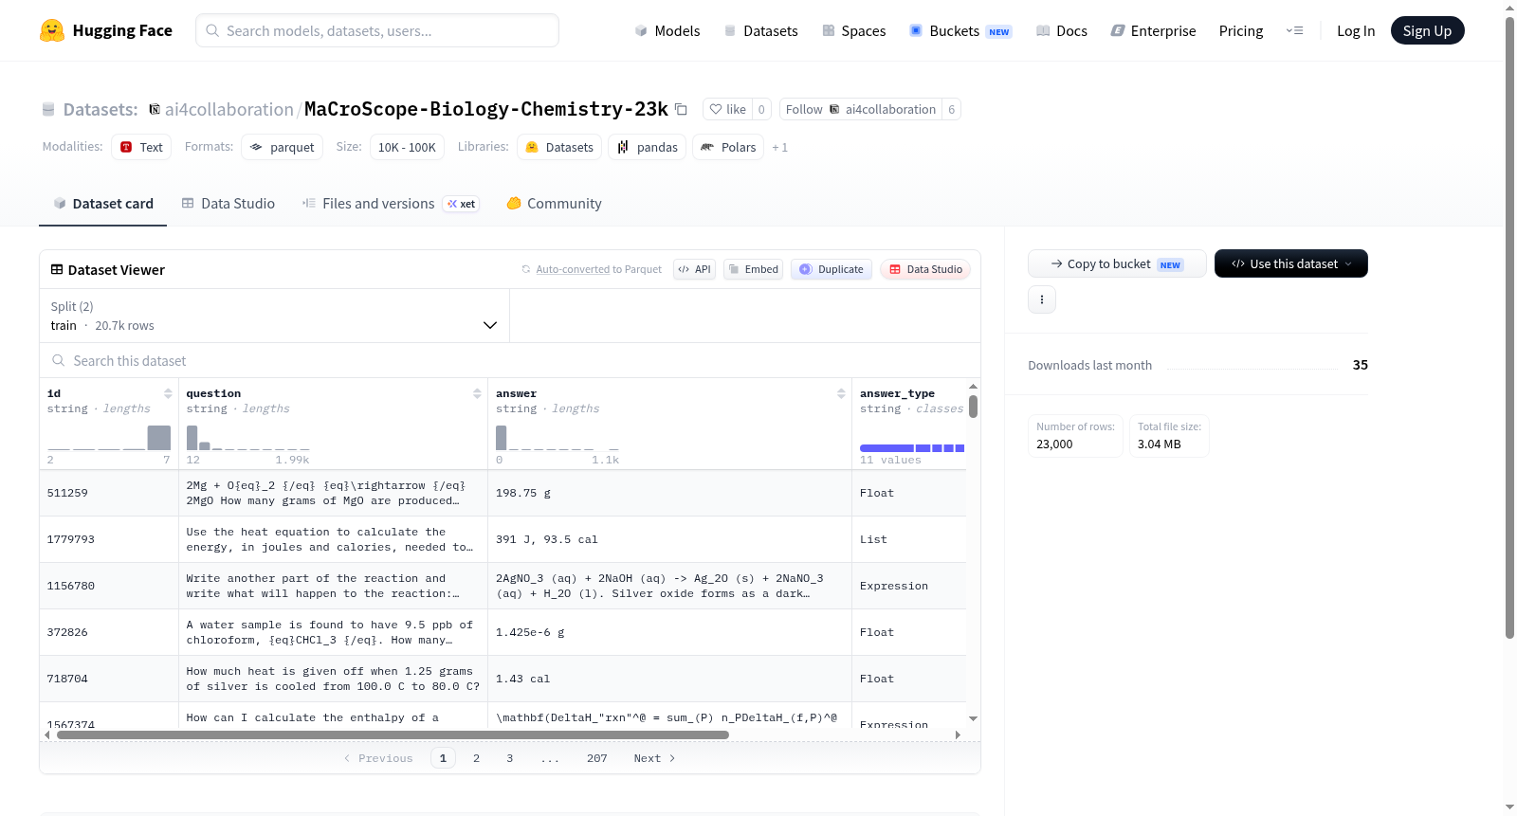Go to Next page of rows
Viewport: 1517px width, 816px height.
pos(654,758)
